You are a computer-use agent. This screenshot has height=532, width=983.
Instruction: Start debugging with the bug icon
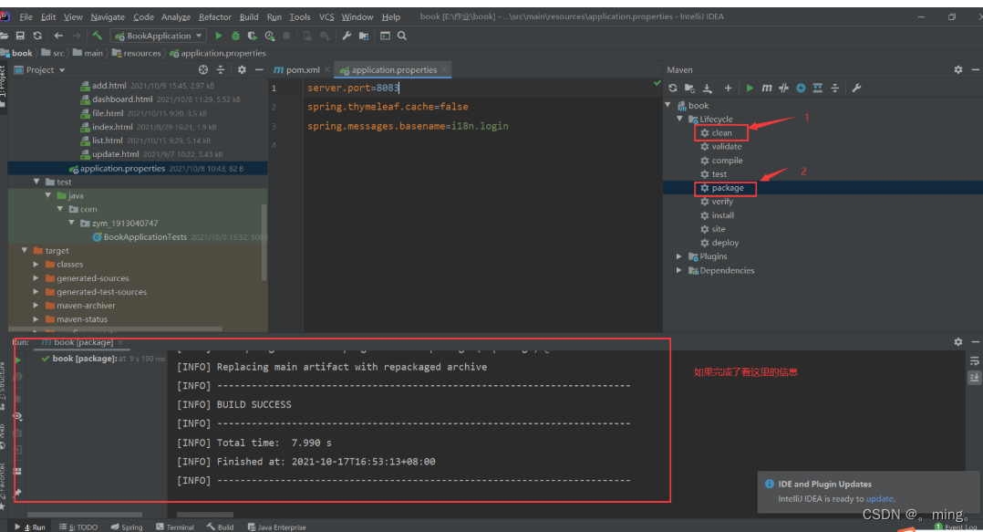(x=235, y=36)
